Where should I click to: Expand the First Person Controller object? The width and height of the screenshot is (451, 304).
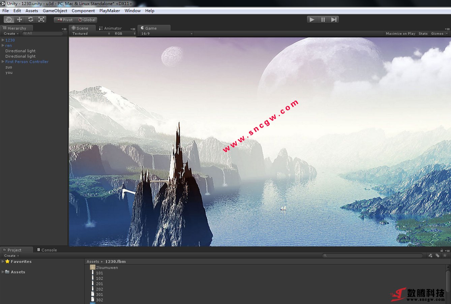[x=3, y=62]
